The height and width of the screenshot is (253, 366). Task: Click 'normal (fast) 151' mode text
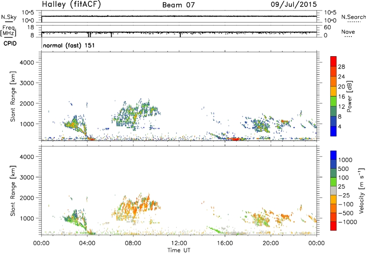pyautogui.click(x=69, y=45)
